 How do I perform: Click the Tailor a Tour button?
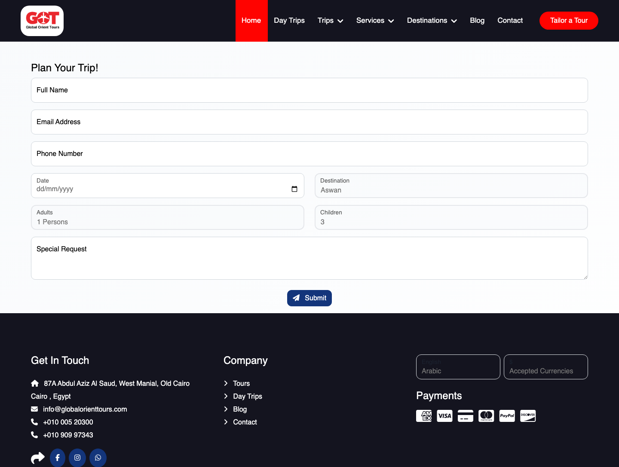click(569, 21)
